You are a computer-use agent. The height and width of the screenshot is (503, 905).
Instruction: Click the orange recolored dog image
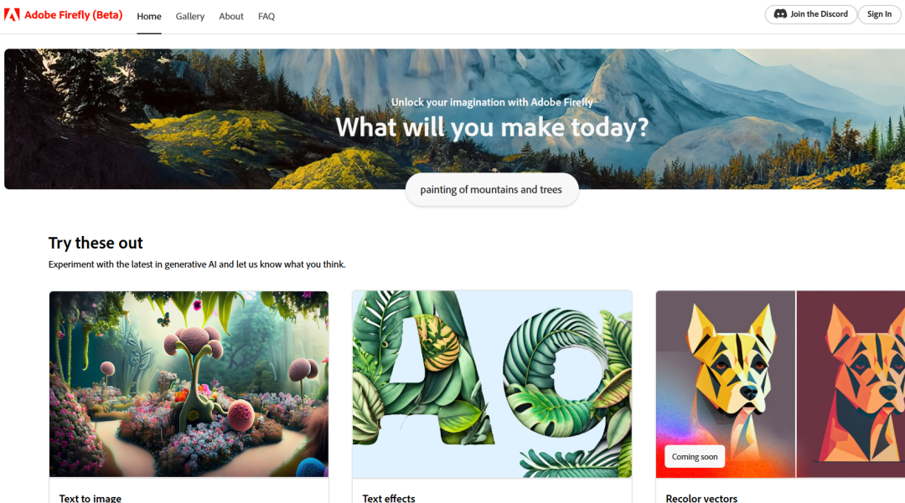(x=851, y=383)
